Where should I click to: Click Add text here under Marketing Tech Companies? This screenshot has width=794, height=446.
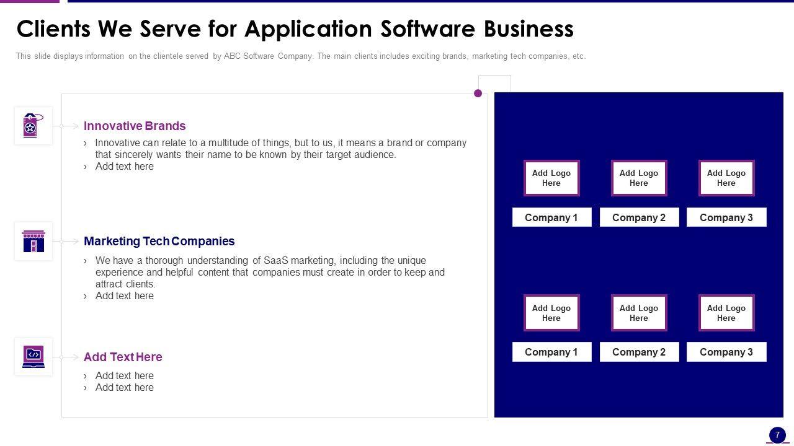tap(124, 295)
